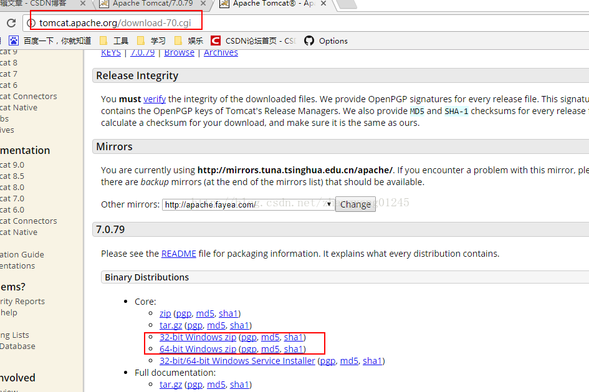
Task: Open pgp signature for 32-bit Windows zip
Action: [249, 337]
